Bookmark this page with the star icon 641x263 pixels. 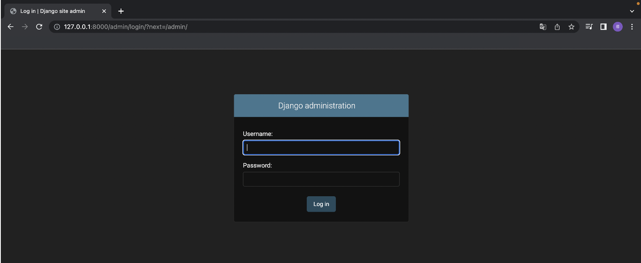(x=571, y=27)
